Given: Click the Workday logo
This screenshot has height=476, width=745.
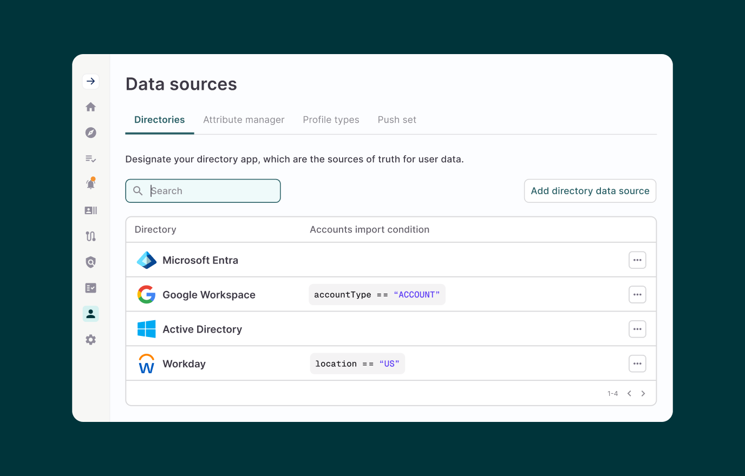Looking at the screenshot, I should [x=147, y=363].
